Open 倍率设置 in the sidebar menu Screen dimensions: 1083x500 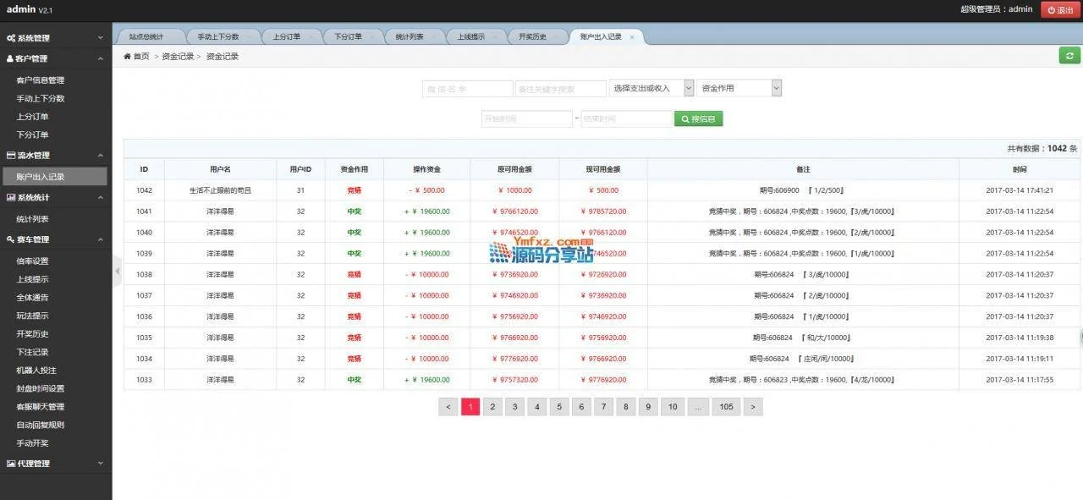click(x=32, y=261)
